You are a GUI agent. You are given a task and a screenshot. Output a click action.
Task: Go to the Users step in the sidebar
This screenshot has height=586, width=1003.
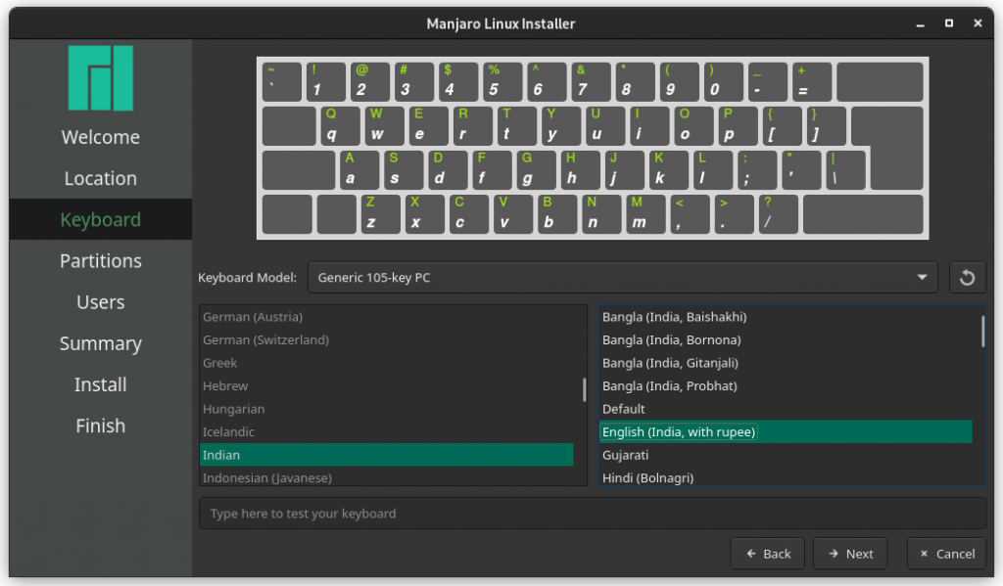(100, 301)
